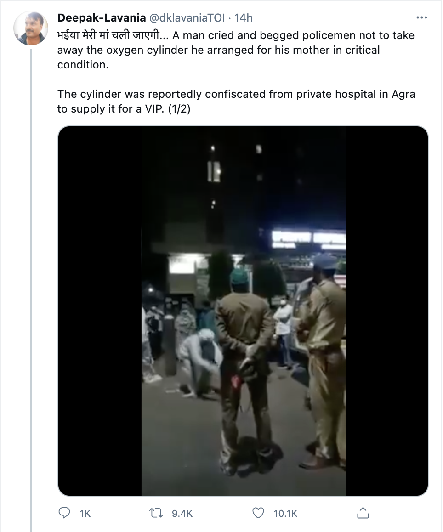Click the Hindi text opening the tweet
The image size is (443, 532).
(x=112, y=35)
